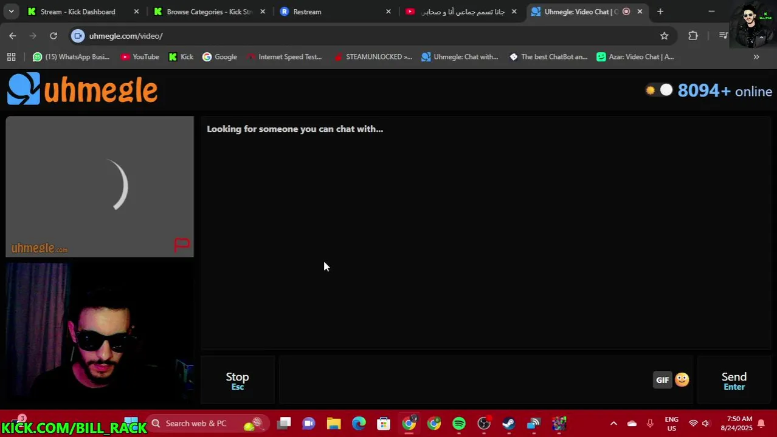Open Task View on the taskbar
This screenshot has height=437, width=777.
pyautogui.click(x=284, y=423)
